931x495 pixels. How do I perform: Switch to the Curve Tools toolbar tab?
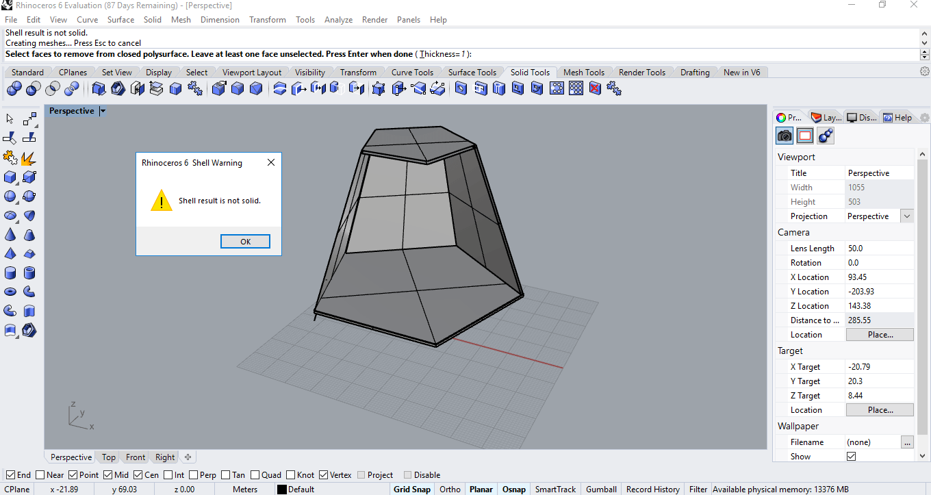412,72
